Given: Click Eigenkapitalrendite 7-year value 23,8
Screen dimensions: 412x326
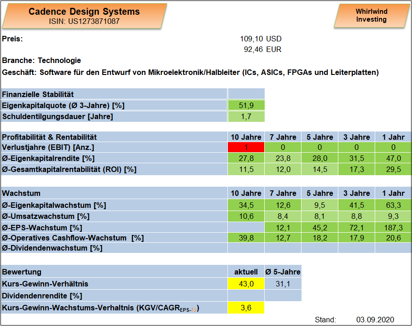Looking at the screenshot, I should [283, 158].
